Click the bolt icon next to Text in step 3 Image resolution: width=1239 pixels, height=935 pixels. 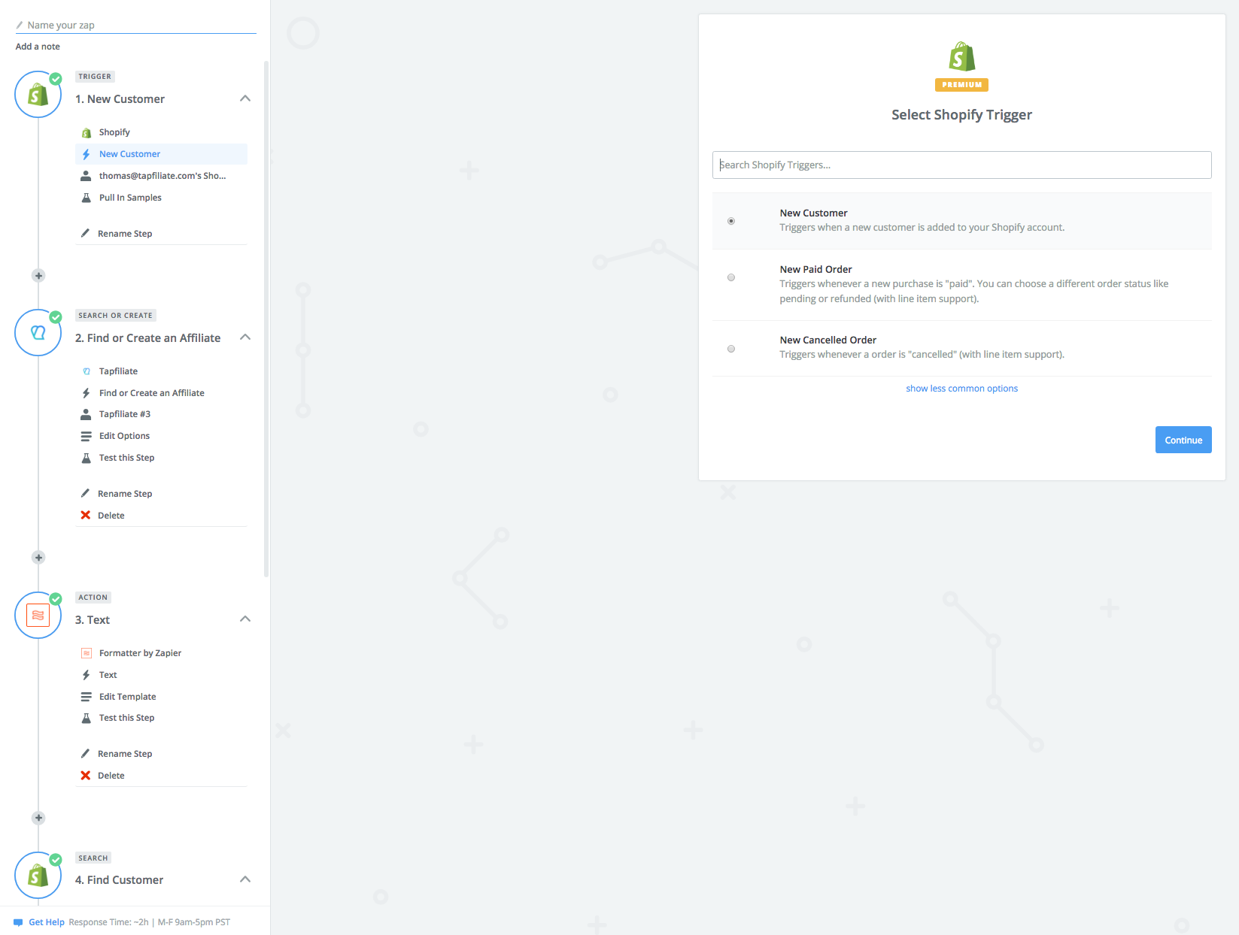point(87,675)
